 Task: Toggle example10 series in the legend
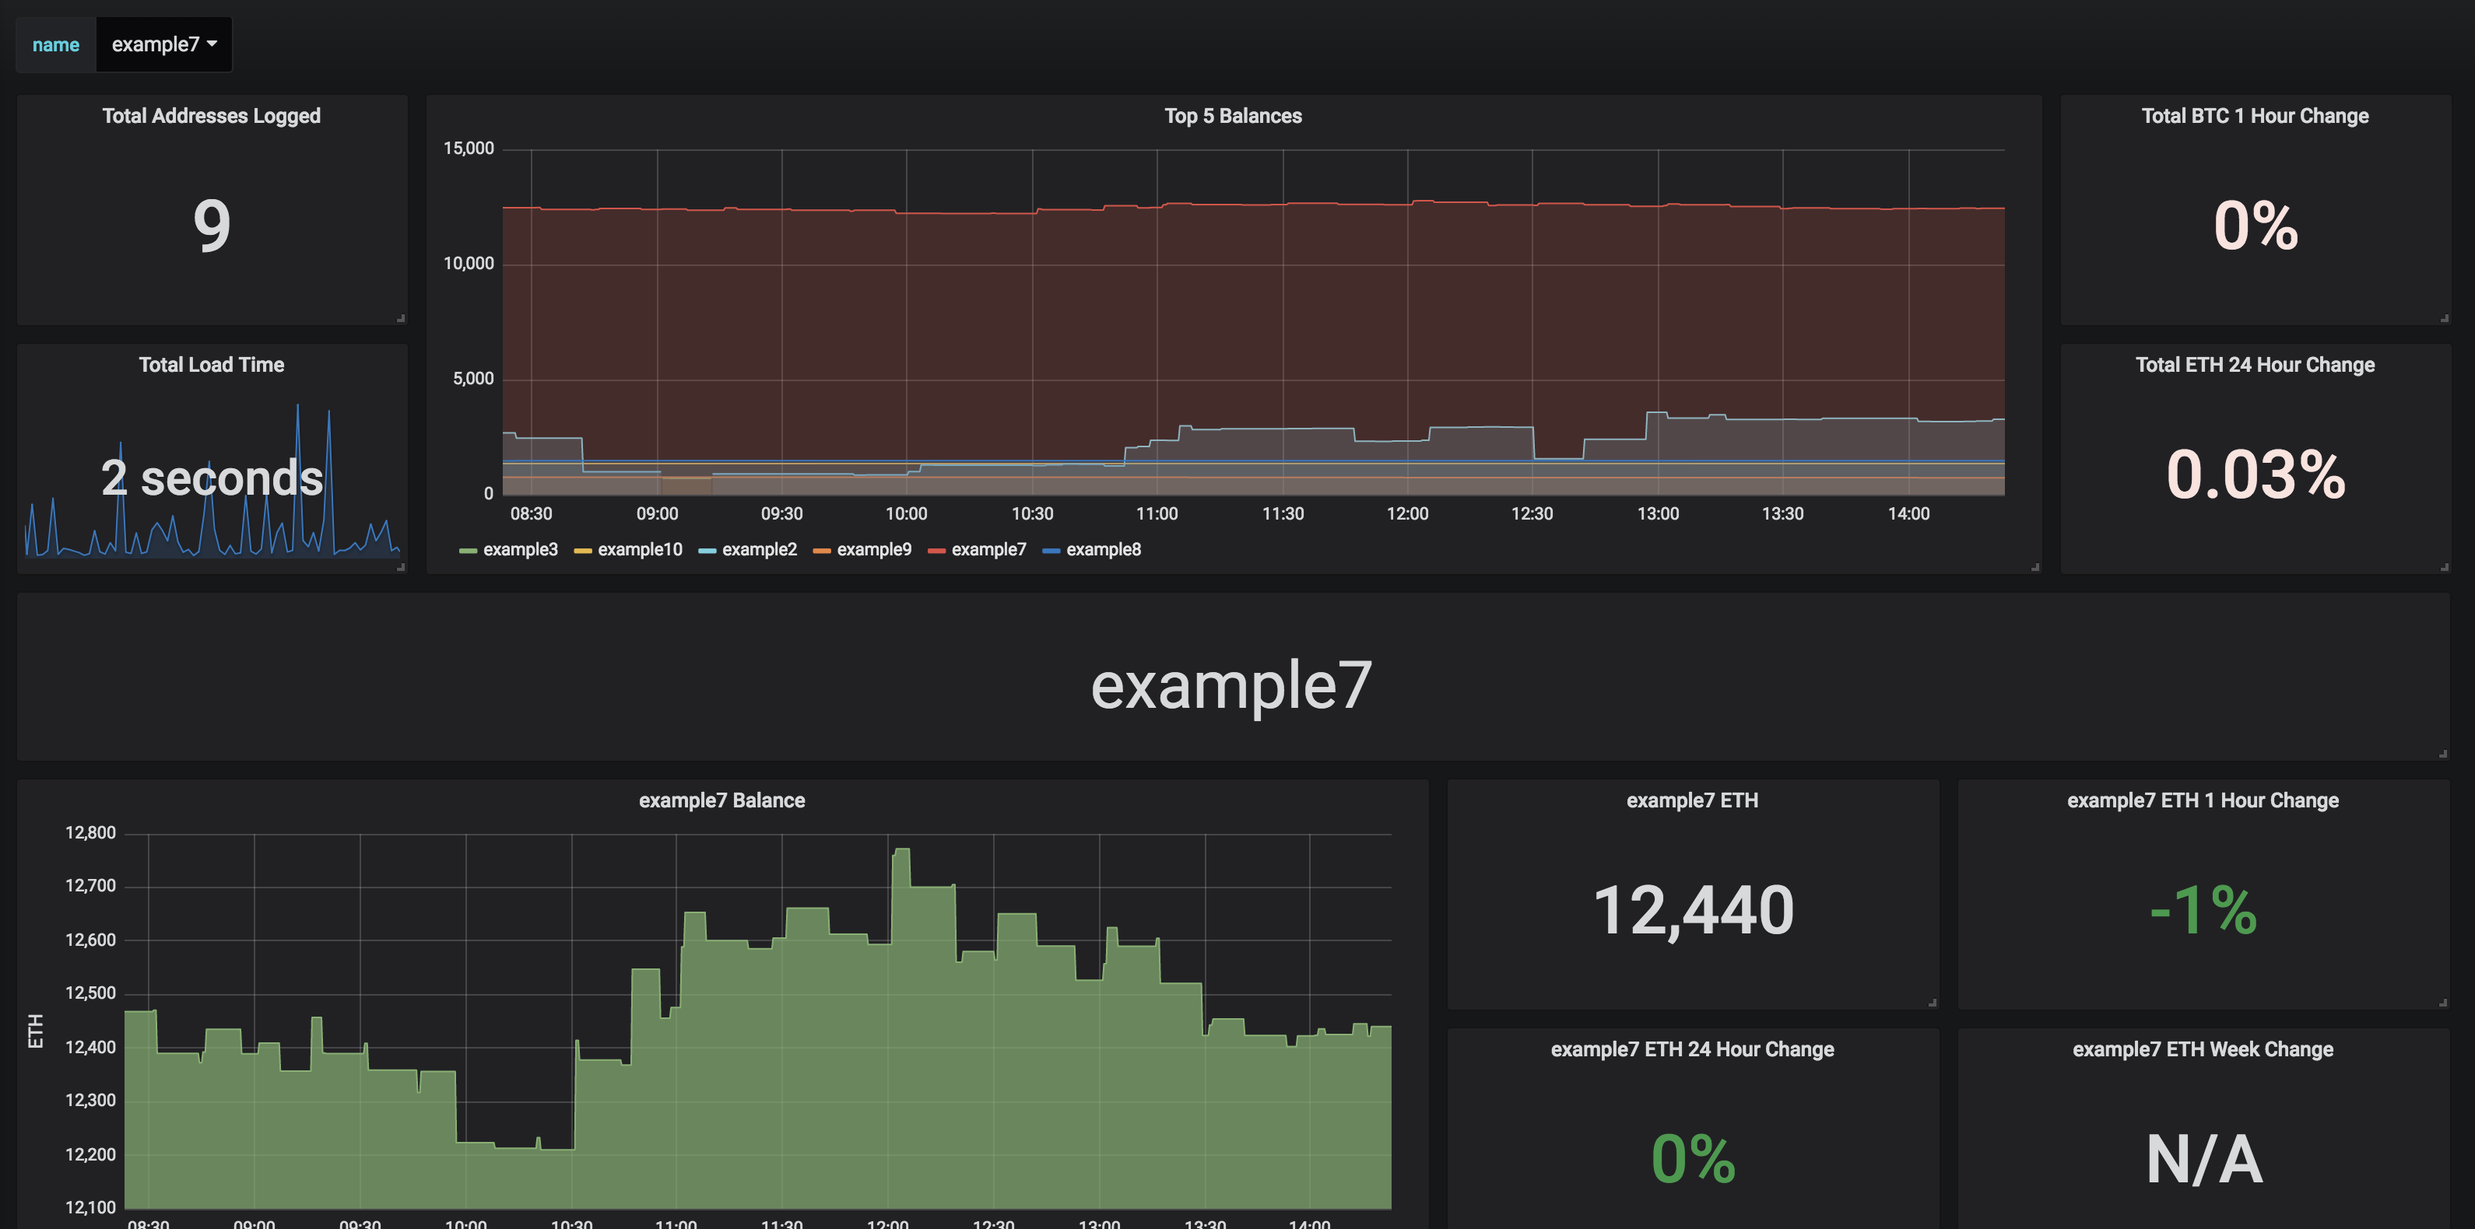click(x=639, y=549)
